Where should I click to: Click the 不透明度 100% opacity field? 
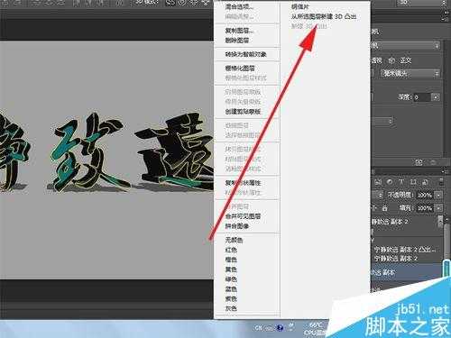425,196
